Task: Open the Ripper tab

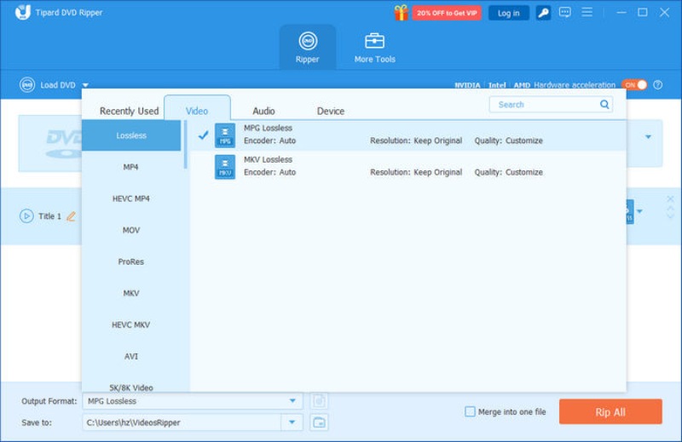Action: pos(308,48)
